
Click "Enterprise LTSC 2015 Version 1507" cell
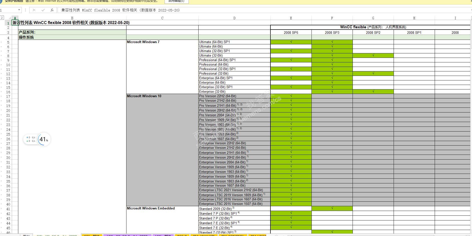tap(234, 204)
